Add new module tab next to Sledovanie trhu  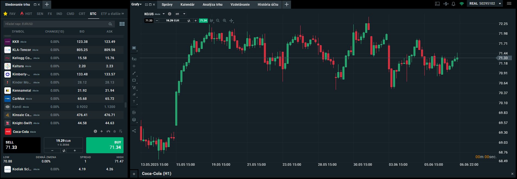(x=47, y=4)
